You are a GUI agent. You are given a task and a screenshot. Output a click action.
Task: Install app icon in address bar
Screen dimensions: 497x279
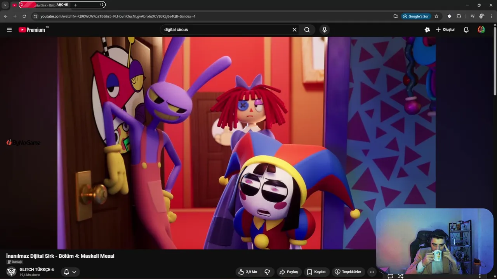[x=396, y=16]
